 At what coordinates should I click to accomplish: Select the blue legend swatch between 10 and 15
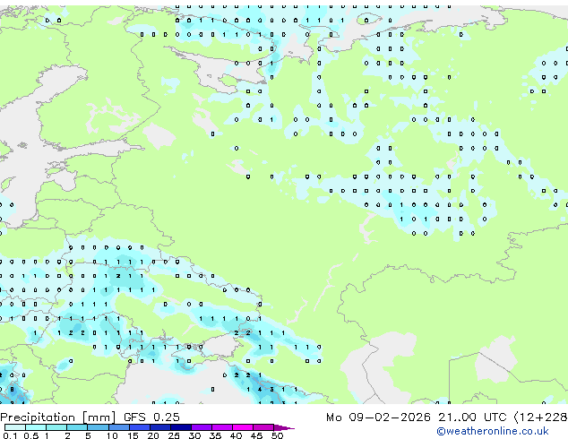(x=118, y=427)
